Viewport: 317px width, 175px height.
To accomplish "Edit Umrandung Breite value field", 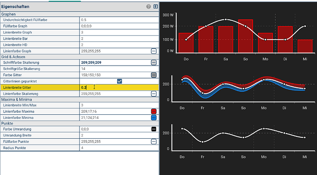I will tap(119, 135).
